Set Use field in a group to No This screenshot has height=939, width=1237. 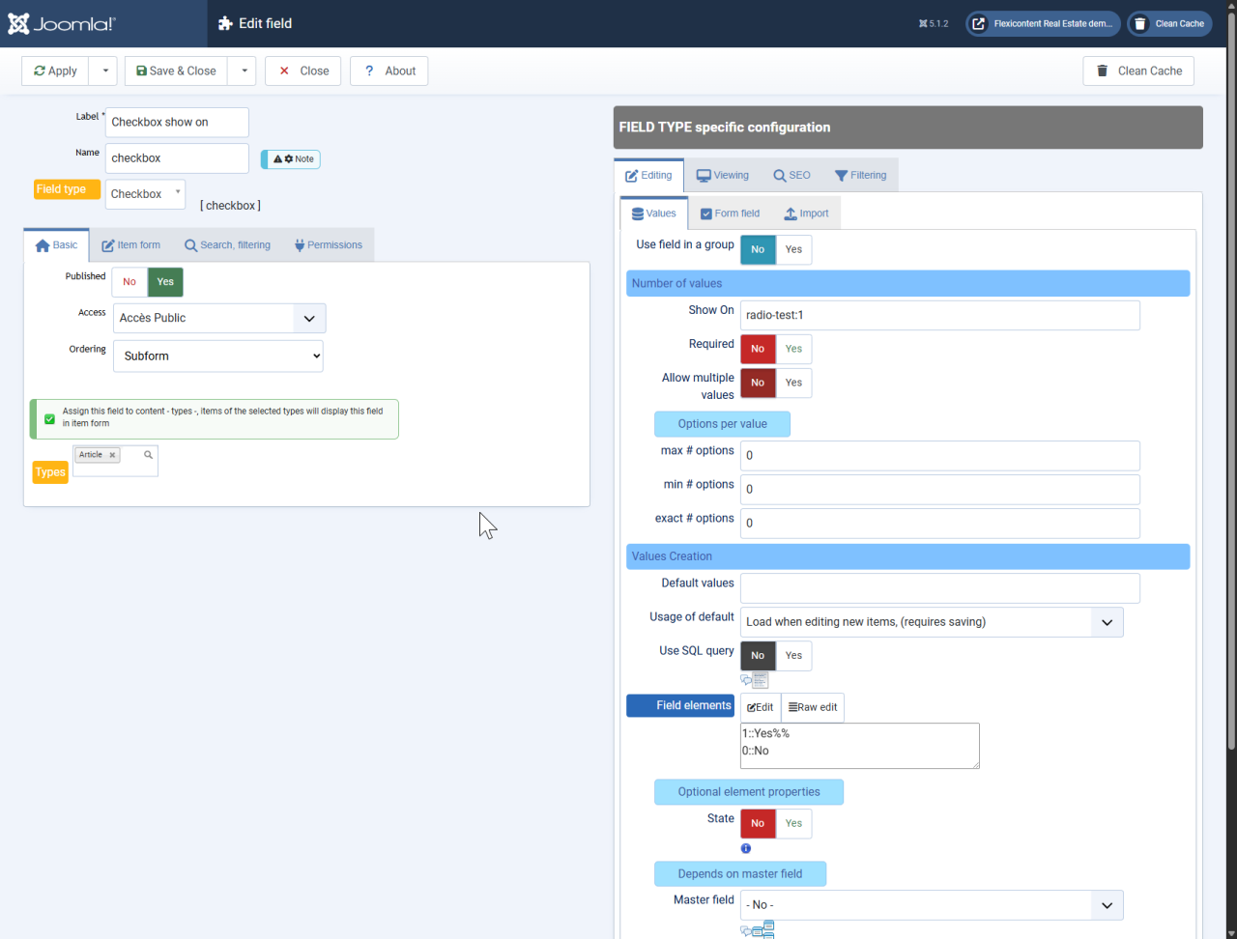click(x=758, y=249)
